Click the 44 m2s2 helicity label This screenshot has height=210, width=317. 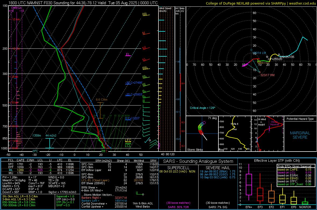51,135
